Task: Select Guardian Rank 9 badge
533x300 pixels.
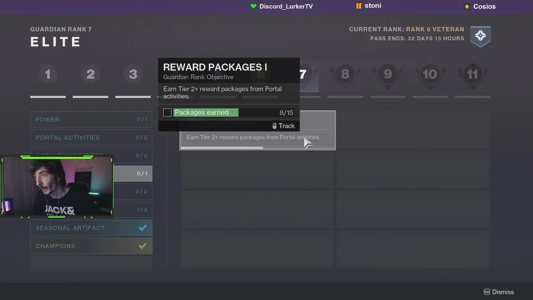Action: pyautogui.click(x=388, y=75)
